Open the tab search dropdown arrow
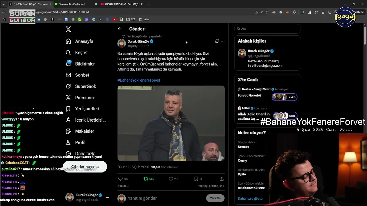The image size is (367, 206). [x=3, y=4]
